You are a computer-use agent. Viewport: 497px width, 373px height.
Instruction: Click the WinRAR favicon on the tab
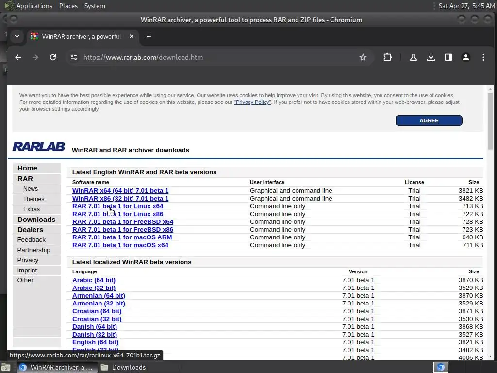[x=34, y=36]
